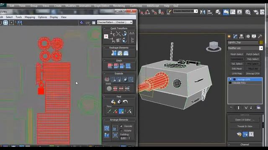Select the circular Target Weld icon
This screenshot has width=268, height=150.
(x=109, y=88)
